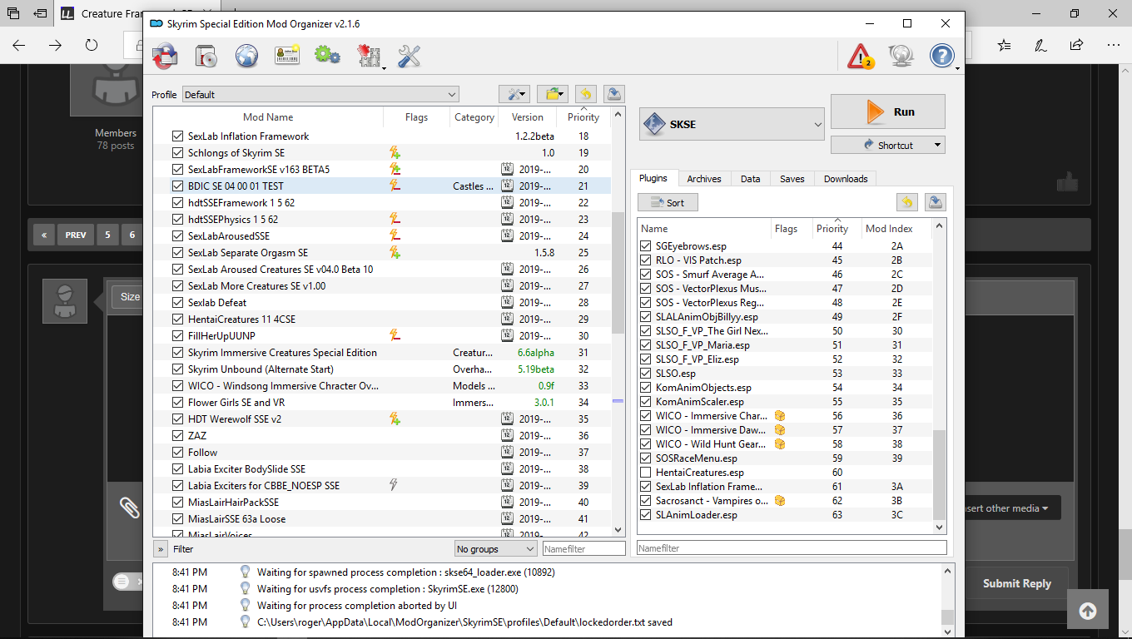This screenshot has height=639, width=1132.
Task: Click browser refresh icon
Action: pos(92,46)
